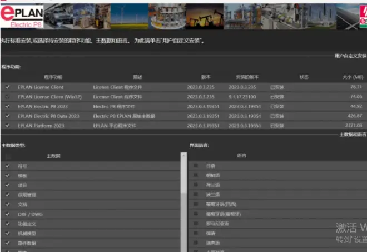Click the description Electric P8 EPLAN 原始主数据
The width and height of the screenshot is (367, 252).
coord(124,116)
